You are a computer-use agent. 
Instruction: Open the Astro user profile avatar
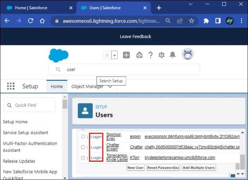tap(188, 54)
